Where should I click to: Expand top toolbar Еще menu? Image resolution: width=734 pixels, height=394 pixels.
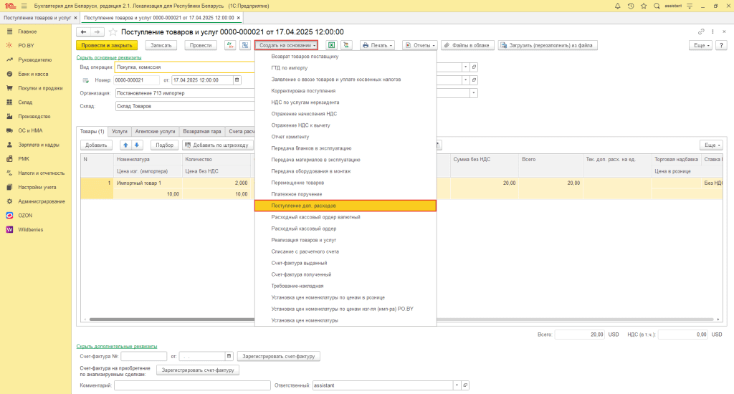(700, 45)
